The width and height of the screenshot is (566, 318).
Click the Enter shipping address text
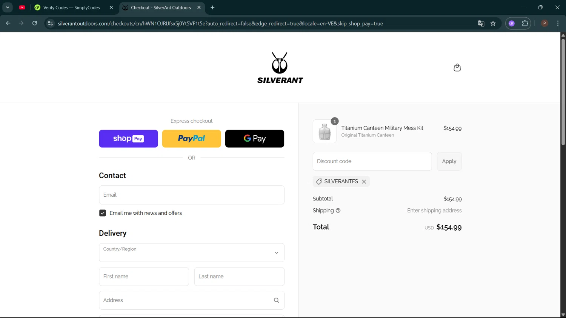[434, 211]
